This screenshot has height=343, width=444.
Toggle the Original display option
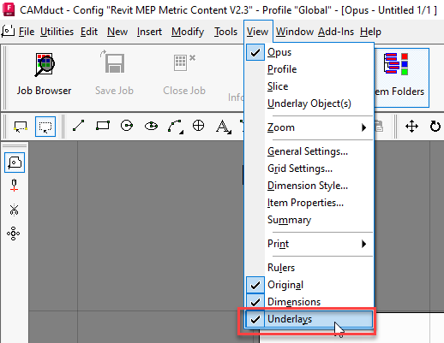click(309, 285)
